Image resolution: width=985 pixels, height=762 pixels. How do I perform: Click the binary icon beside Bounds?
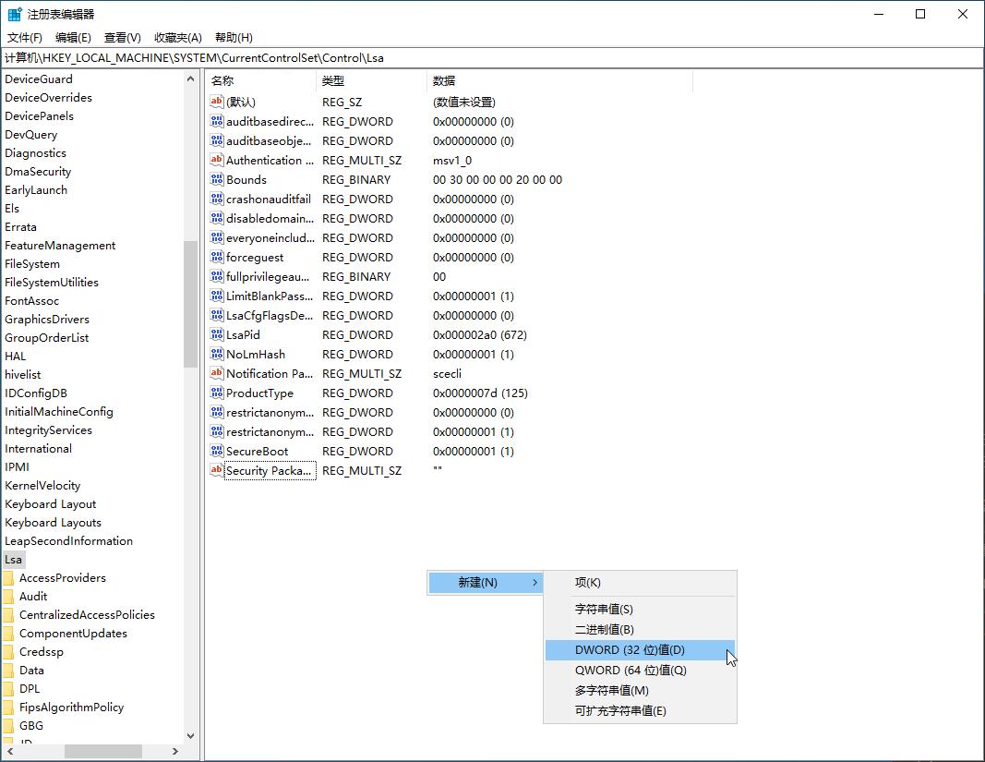[x=215, y=179]
